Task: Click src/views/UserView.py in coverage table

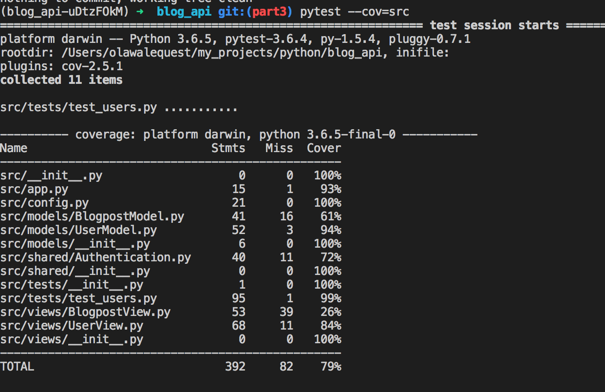Action: (x=72, y=326)
